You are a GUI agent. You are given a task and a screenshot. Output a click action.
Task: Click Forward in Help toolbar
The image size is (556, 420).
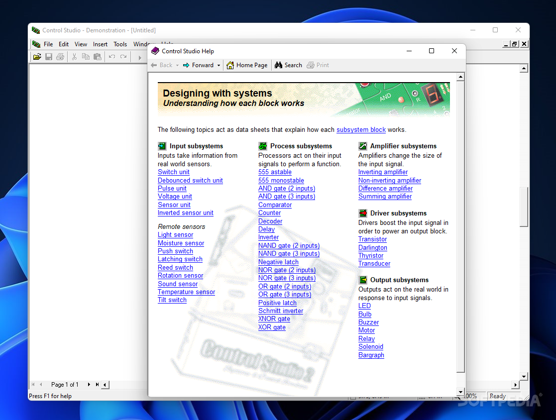(x=199, y=65)
